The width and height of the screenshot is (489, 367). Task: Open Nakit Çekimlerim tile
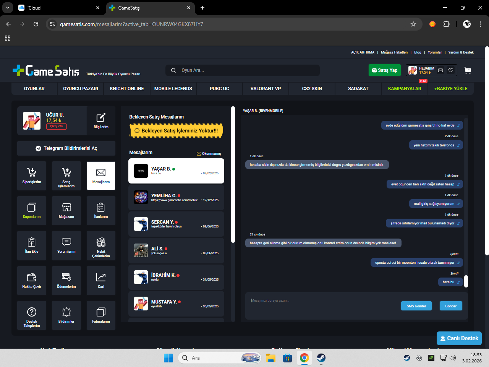[101, 245]
